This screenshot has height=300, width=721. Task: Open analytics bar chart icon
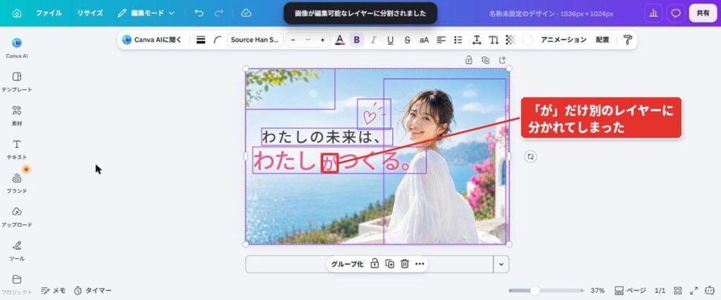653,13
